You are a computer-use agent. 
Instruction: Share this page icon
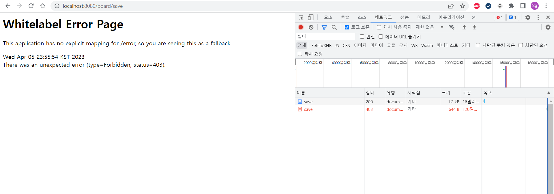[x=451, y=6]
